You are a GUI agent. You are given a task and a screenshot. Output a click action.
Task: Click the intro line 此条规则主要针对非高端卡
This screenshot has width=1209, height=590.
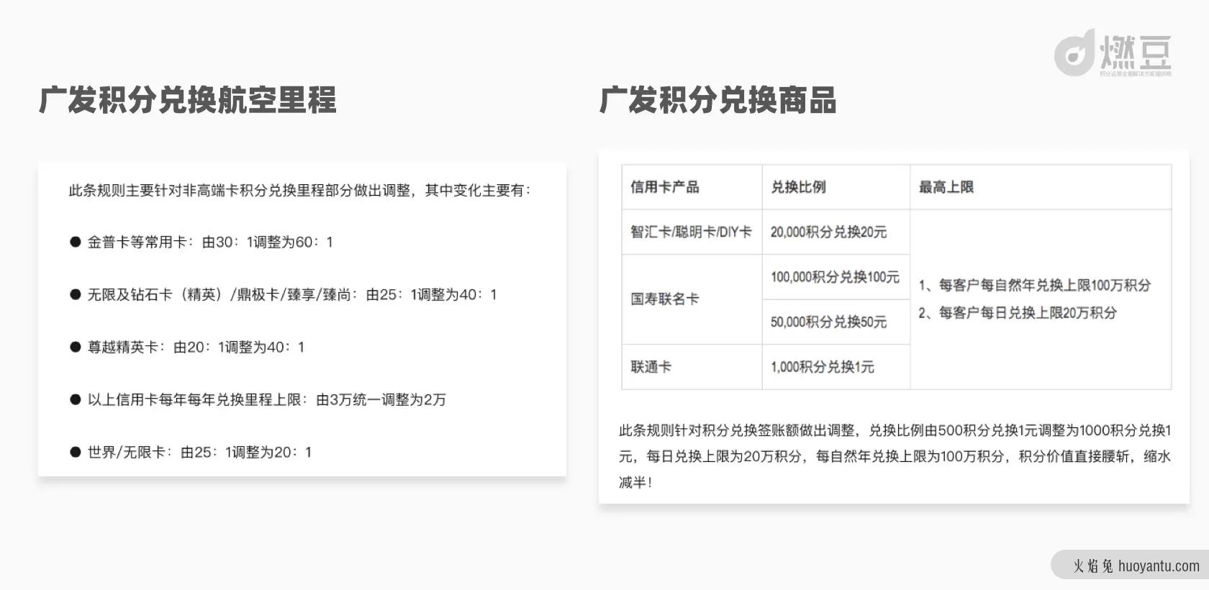pos(299,191)
